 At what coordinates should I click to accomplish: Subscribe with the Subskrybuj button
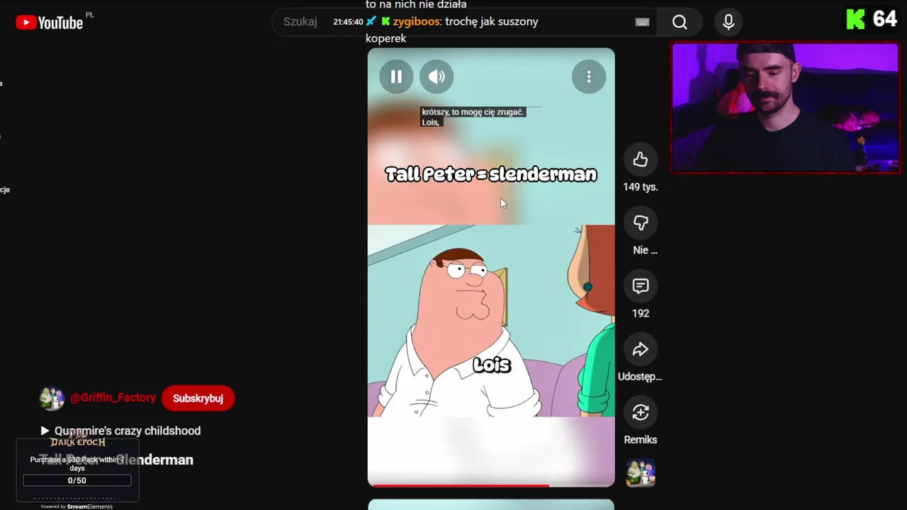click(198, 398)
